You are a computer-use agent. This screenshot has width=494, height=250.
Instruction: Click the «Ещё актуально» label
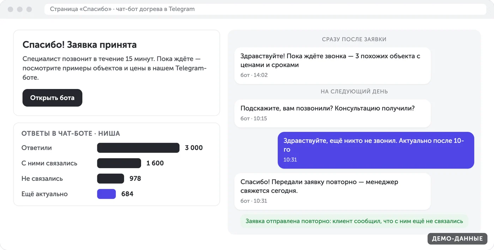point(44,194)
